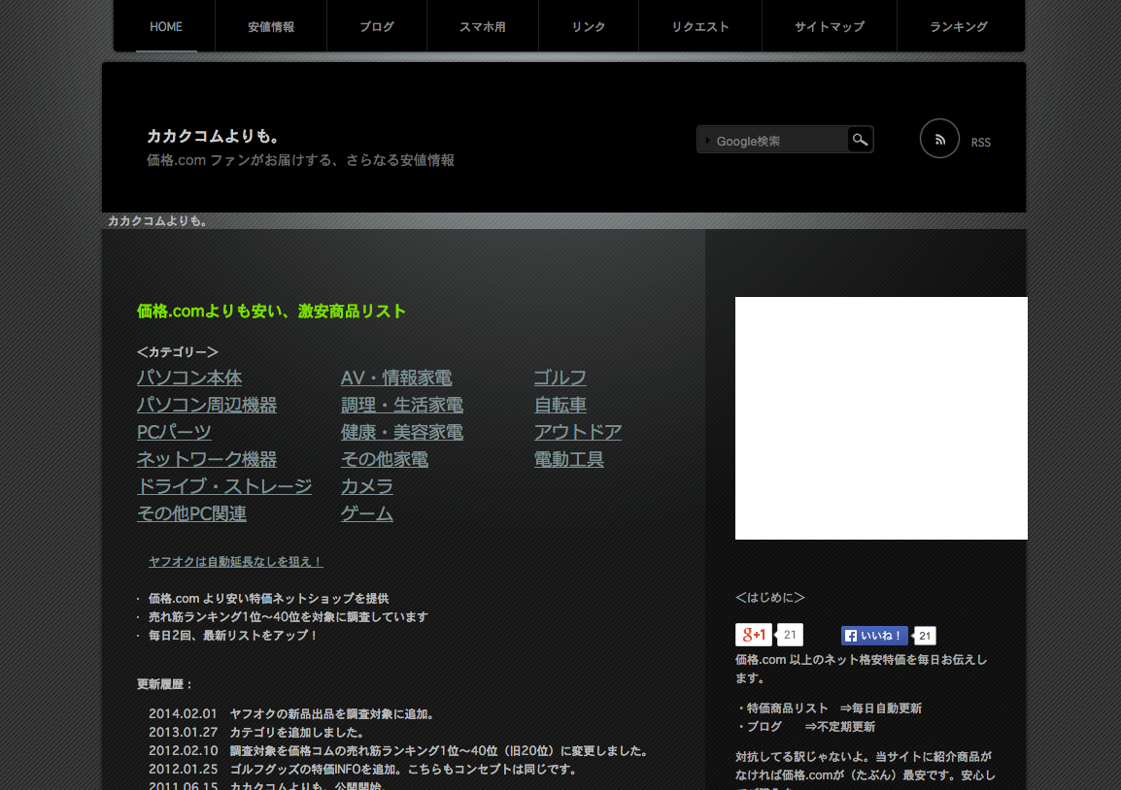
Task: Open the ドライブ・ストレージ category link
Action: (223, 485)
